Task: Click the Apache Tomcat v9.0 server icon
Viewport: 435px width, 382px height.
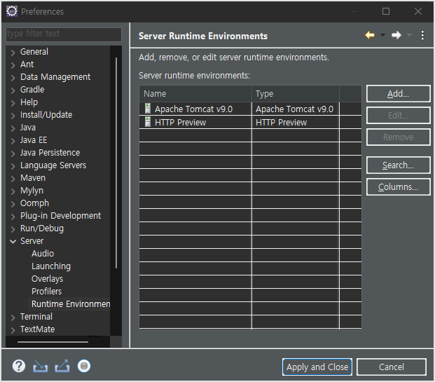Action: [x=148, y=109]
